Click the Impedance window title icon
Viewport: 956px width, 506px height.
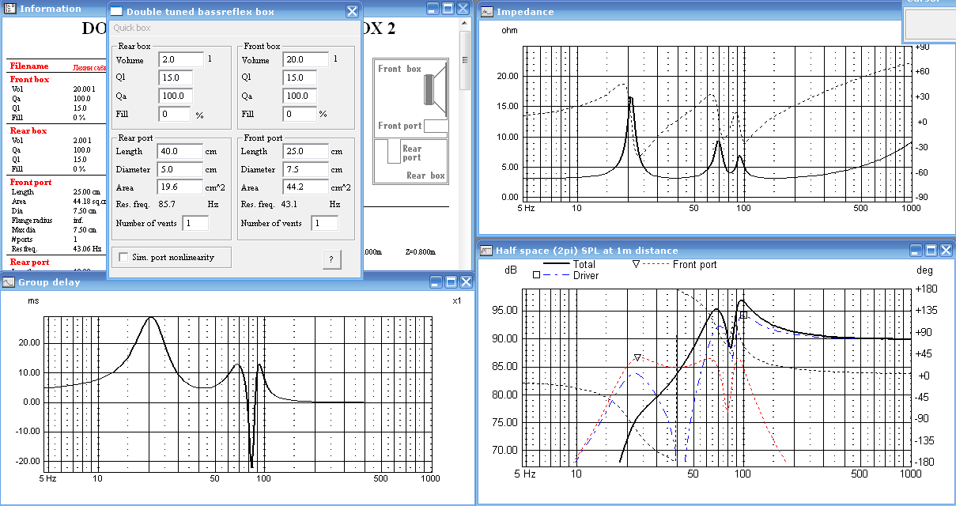coord(487,12)
